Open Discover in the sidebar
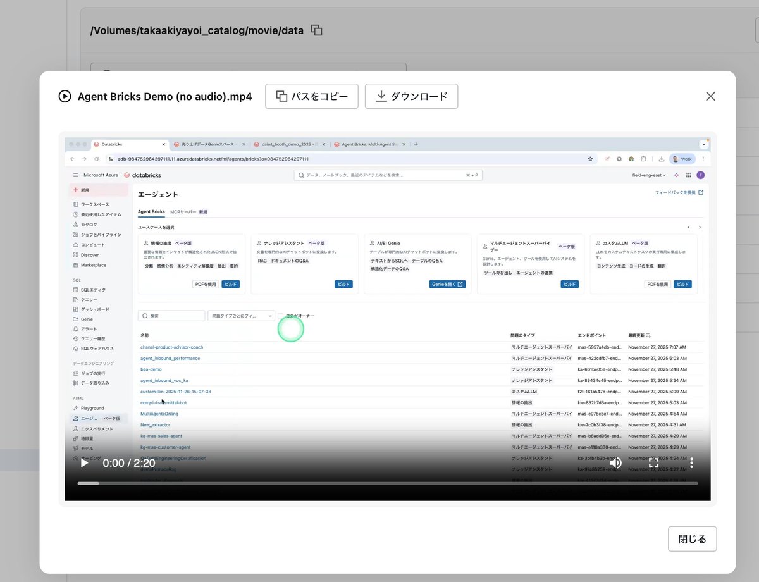This screenshot has height=582, width=759. click(x=86, y=255)
